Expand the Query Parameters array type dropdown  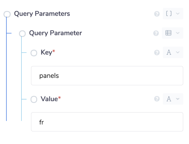tap(178, 14)
